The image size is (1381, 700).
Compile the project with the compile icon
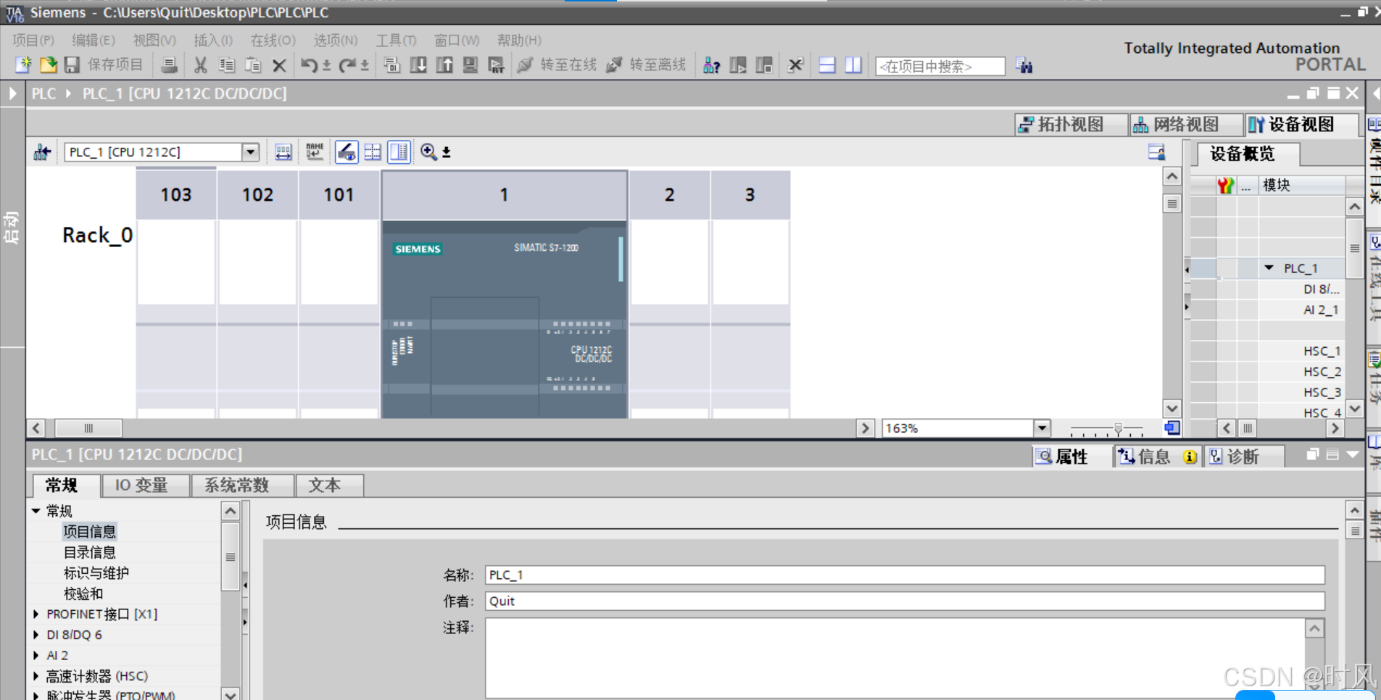392,65
